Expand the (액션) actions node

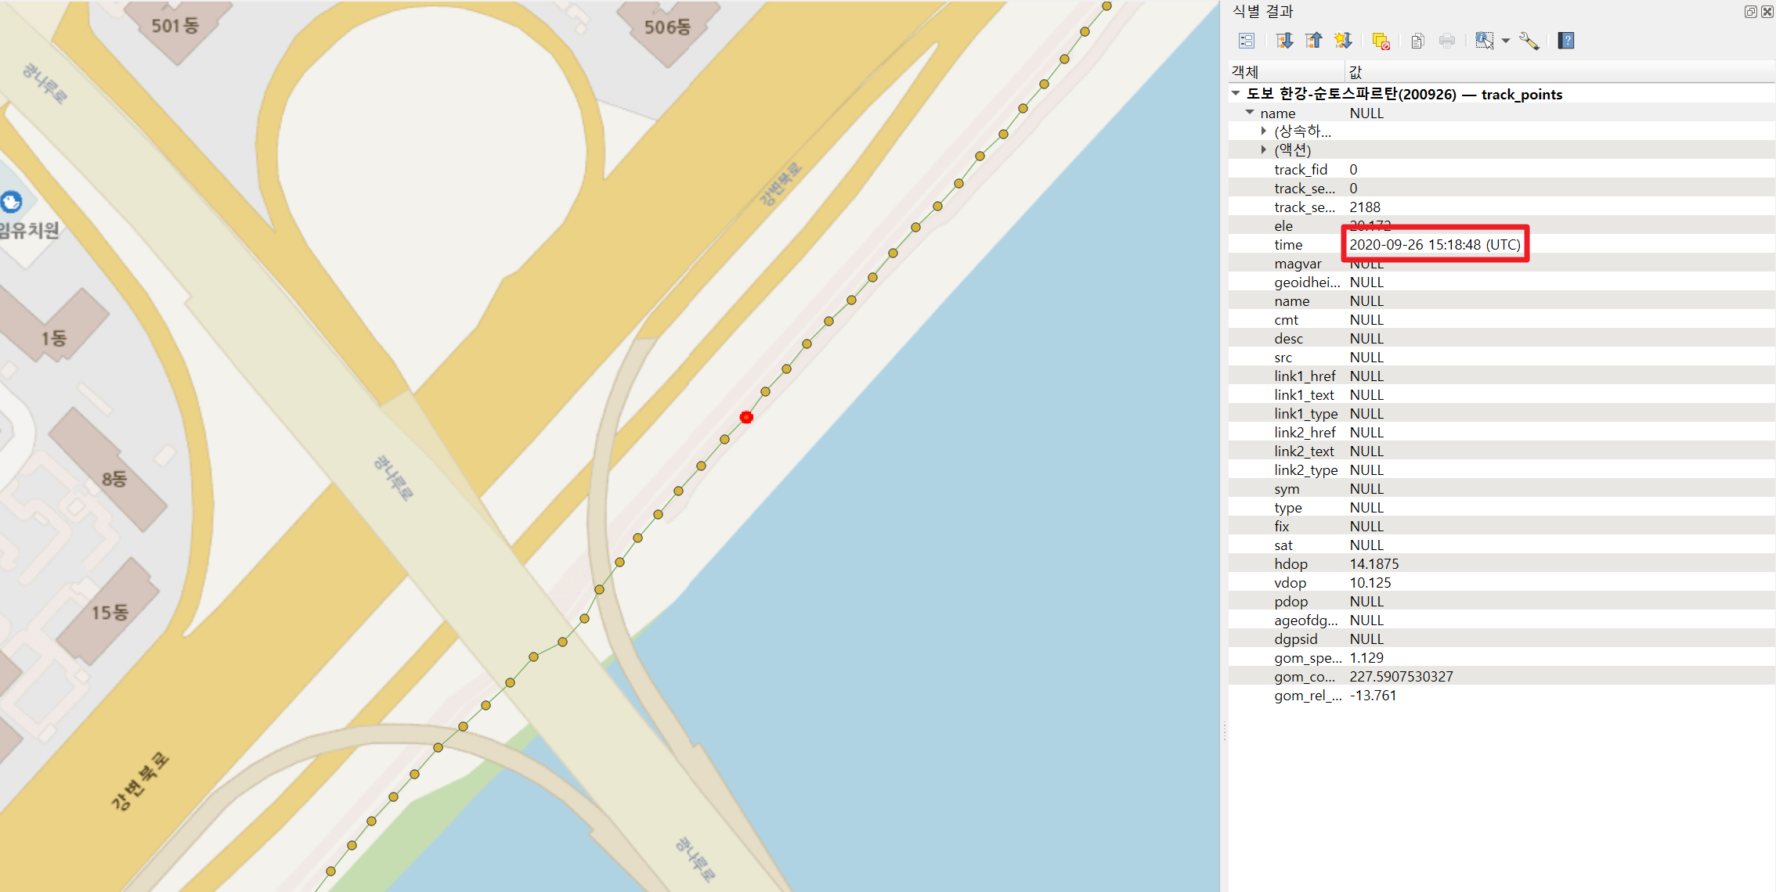1264,149
